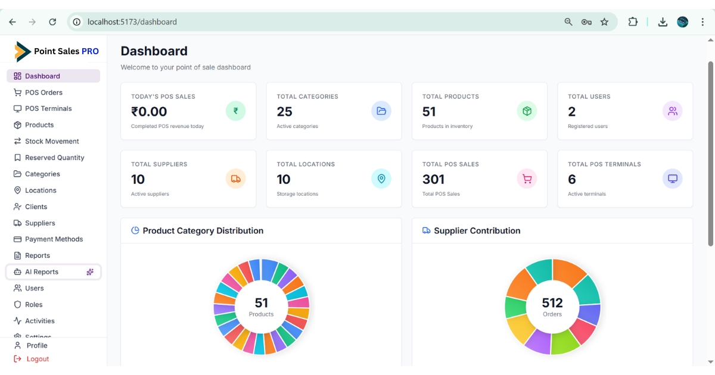Click the people icon on Total Users
The height and width of the screenshot is (375, 715).
click(673, 111)
